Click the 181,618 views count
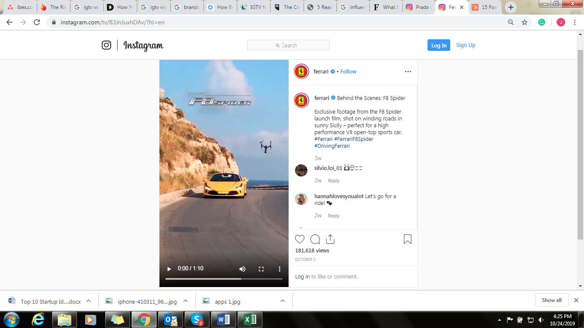 pos(312,251)
